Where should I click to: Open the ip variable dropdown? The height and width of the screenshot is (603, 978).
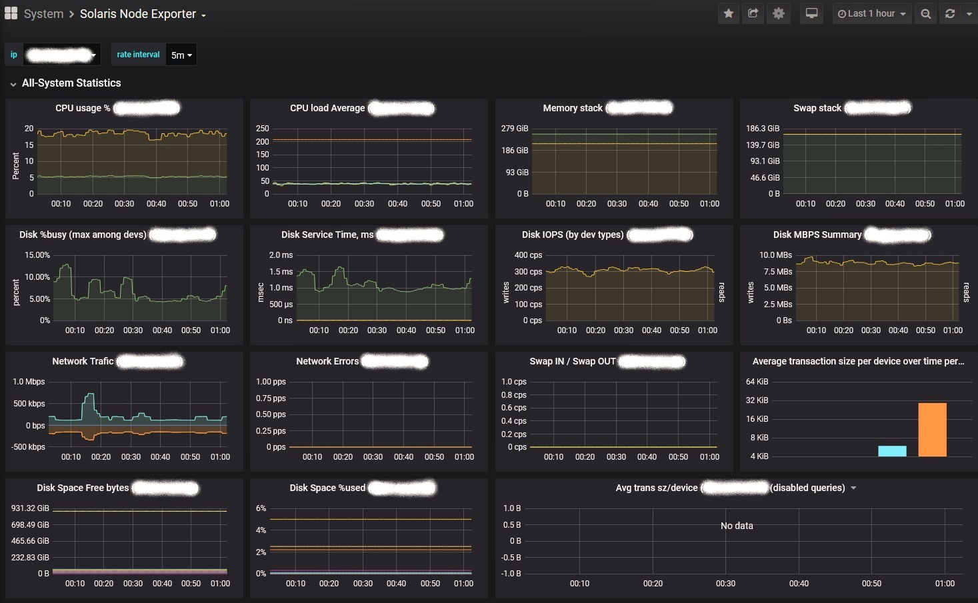[x=61, y=55]
